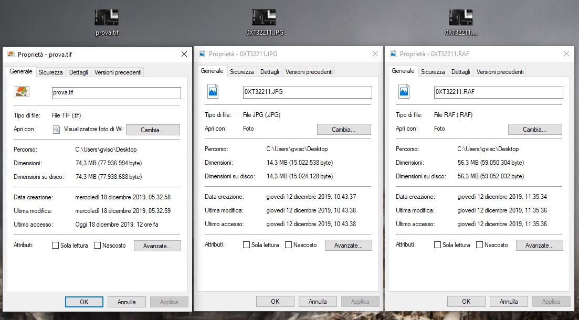
Task: Click the RAF file image icon in properties
Action: pyautogui.click(x=404, y=92)
